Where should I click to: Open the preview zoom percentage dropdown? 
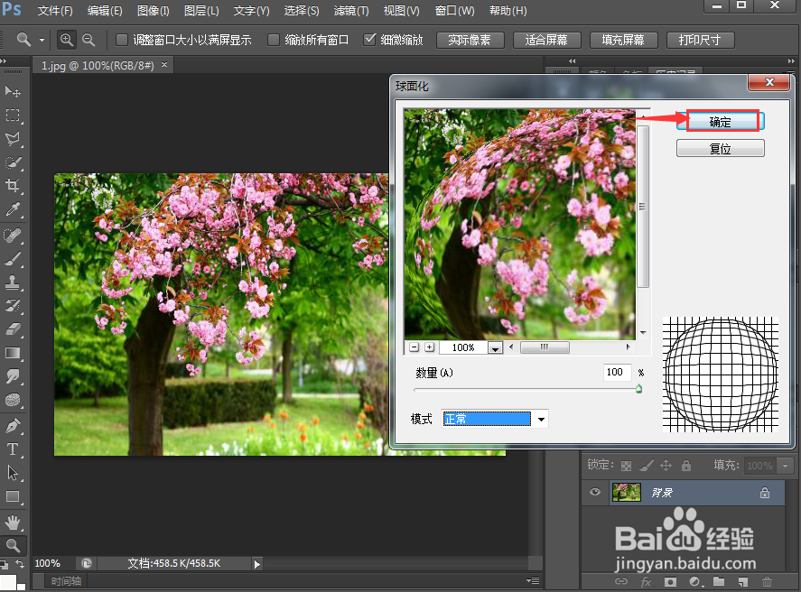[x=495, y=348]
